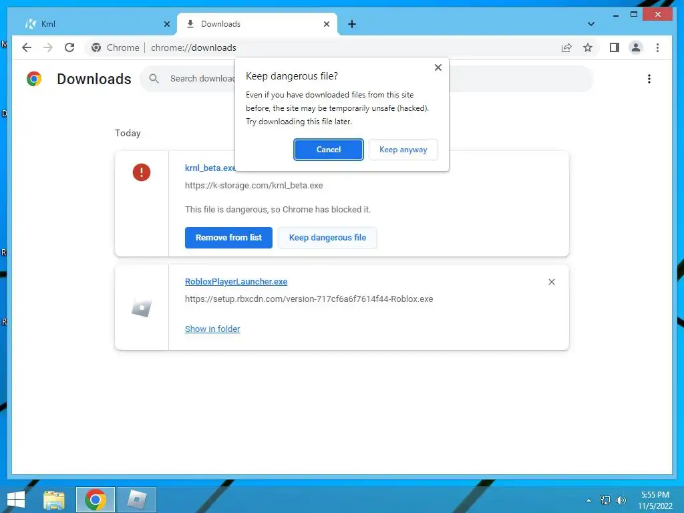The width and height of the screenshot is (684, 513).
Task: Open File Explorer from the taskbar
Action: click(53, 500)
